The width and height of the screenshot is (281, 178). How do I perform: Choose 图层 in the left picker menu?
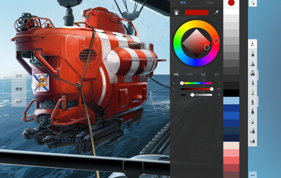point(19,102)
